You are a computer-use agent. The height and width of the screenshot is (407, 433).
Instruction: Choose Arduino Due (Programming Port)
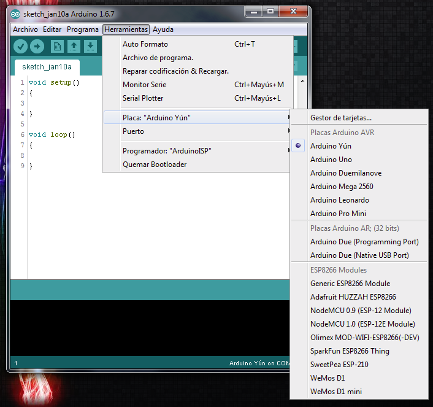click(x=359, y=242)
